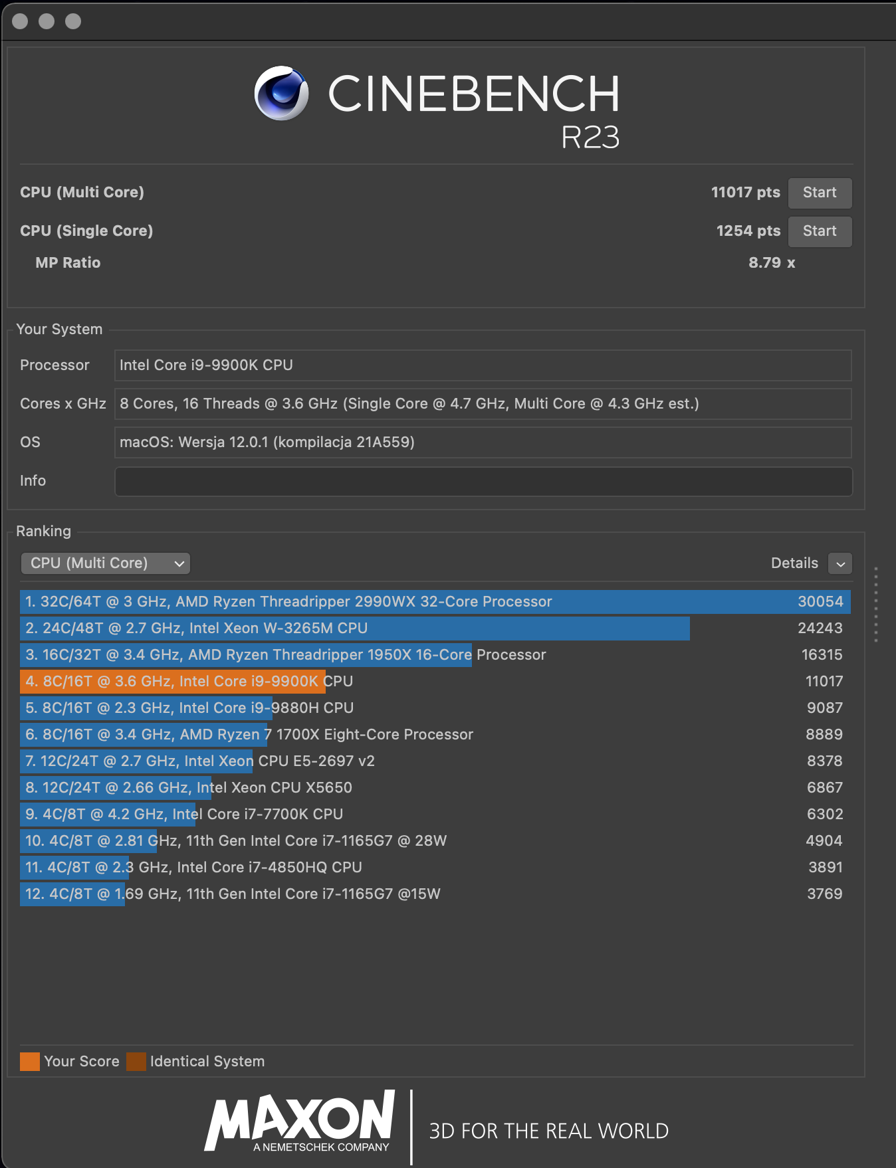Click the 30054 score value
Screen dimensions: 896x1168
click(820, 602)
